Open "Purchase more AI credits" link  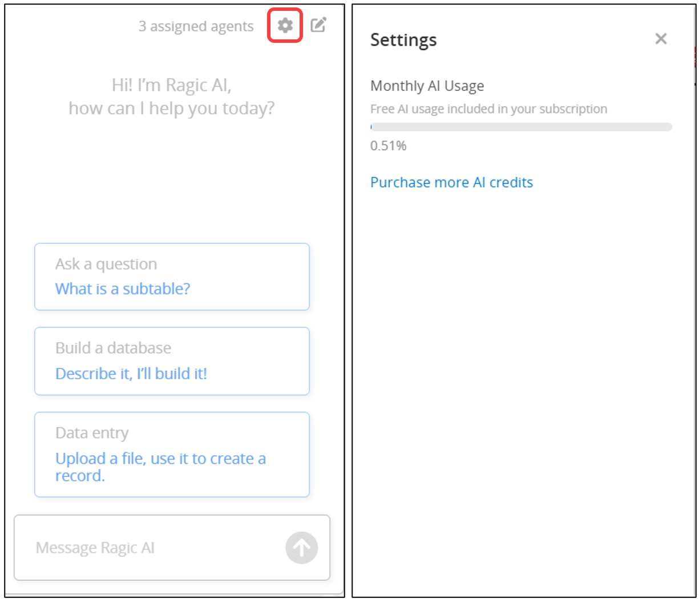(x=451, y=182)
